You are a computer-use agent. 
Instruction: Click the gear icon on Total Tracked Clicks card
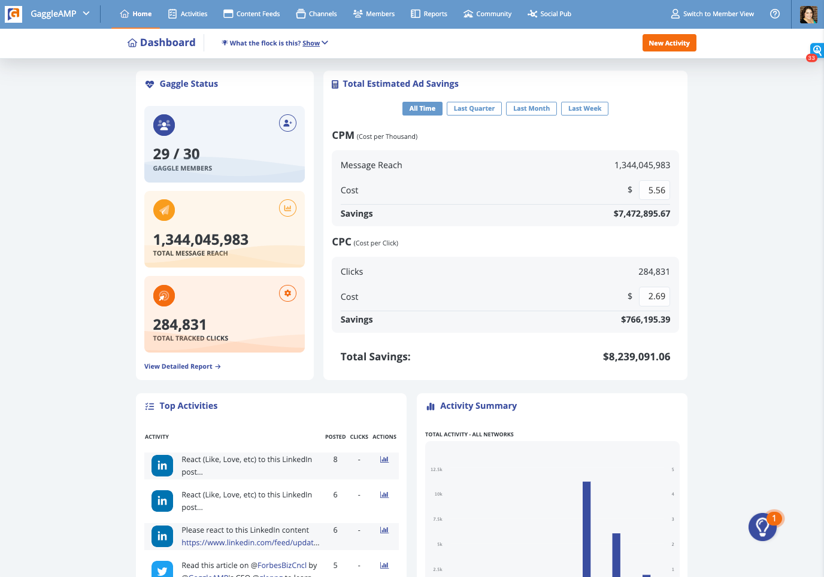287,293
